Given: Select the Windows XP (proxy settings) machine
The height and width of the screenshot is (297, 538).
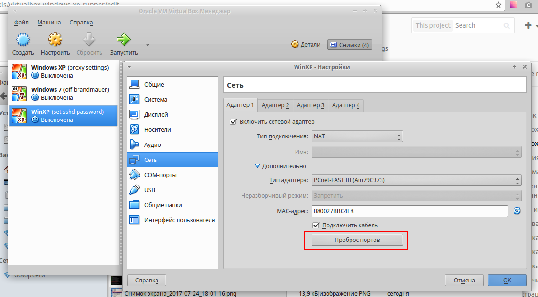Looking at the screenshot, I should pos(63,72).
